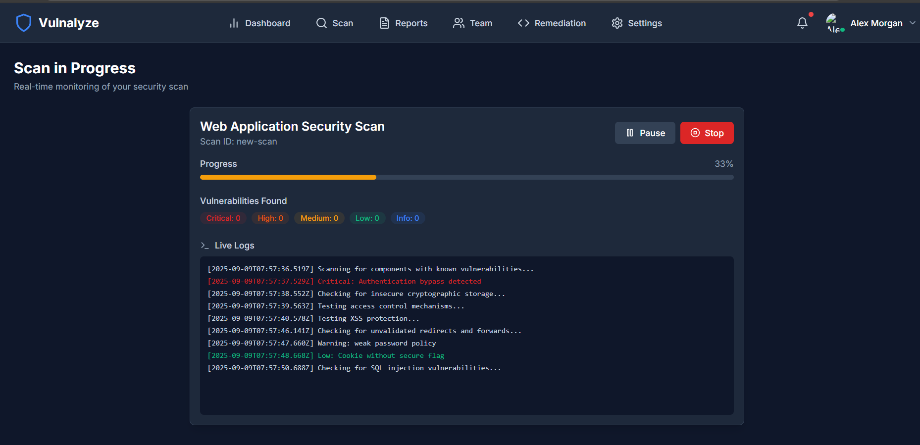Click the Settings gear icon
Image resolution: width=920 pixels, height=445 pixels.
[x=617, y=23]
